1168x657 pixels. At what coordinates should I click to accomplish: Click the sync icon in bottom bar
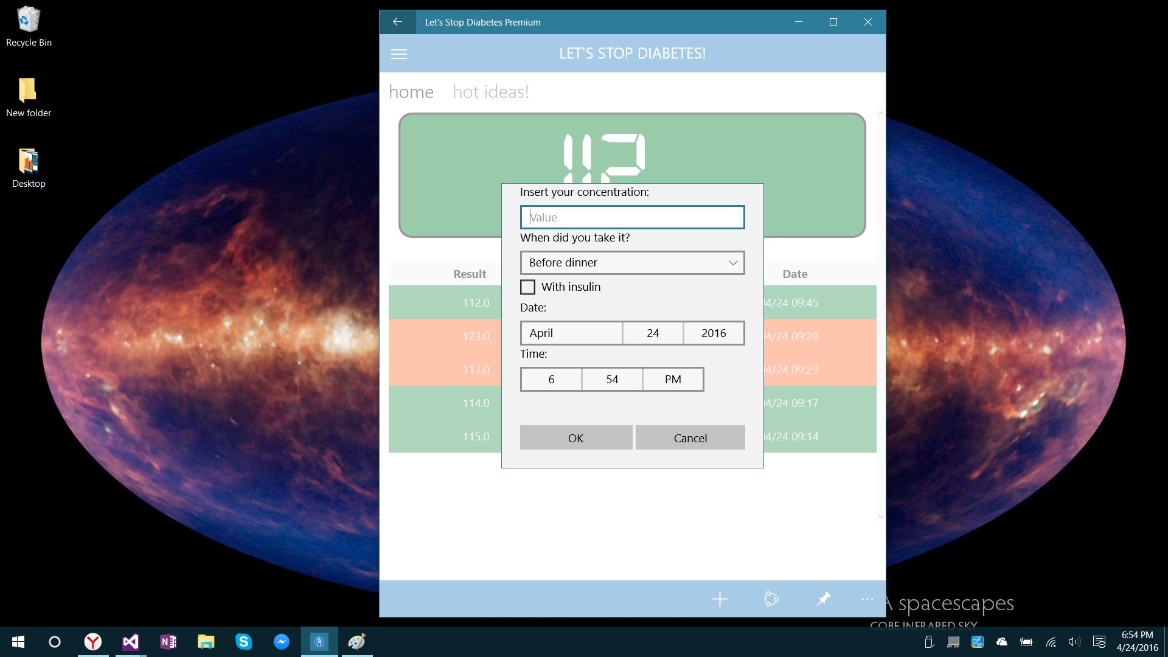771,599
